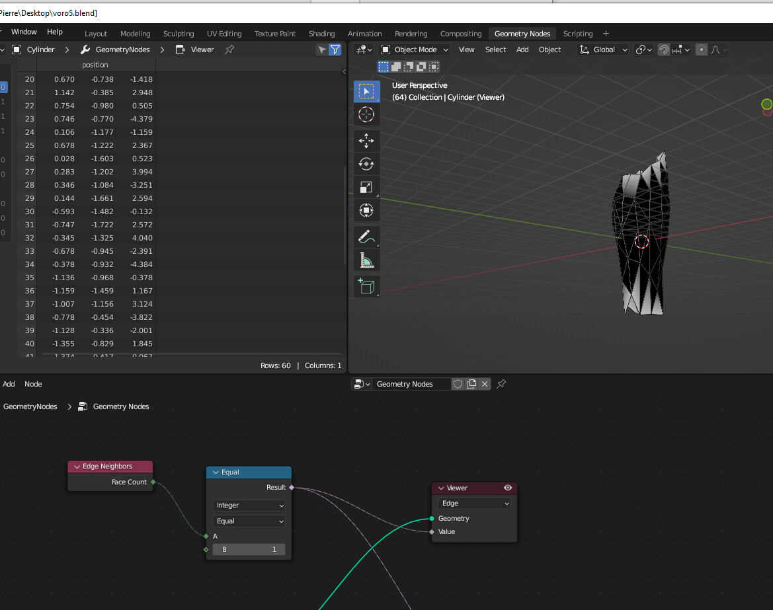Click the spreadsheet vertical scrollbar

coord(345,216)
